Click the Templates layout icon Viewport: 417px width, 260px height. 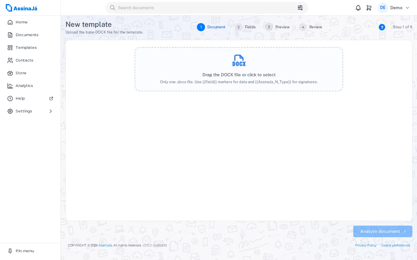pyautogui.click(x=10, y=48)
